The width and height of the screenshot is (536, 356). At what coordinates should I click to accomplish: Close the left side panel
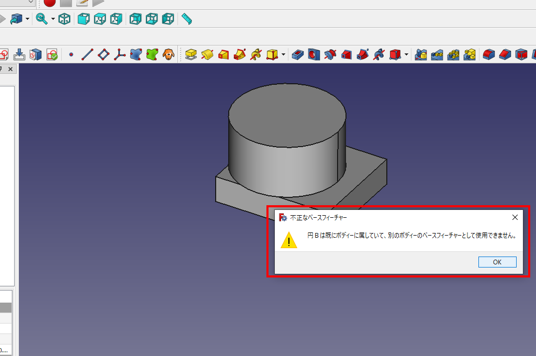pyautogui.click(x=10, y=69)
